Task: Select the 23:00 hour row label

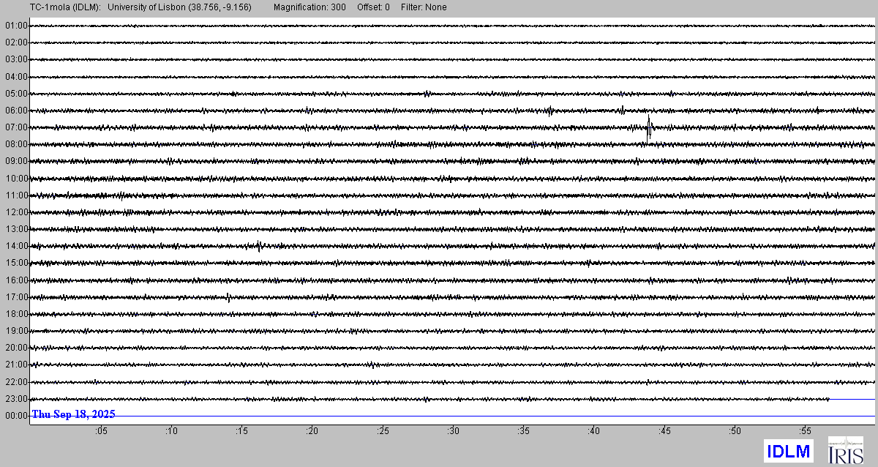Action: tap(16, 399)
